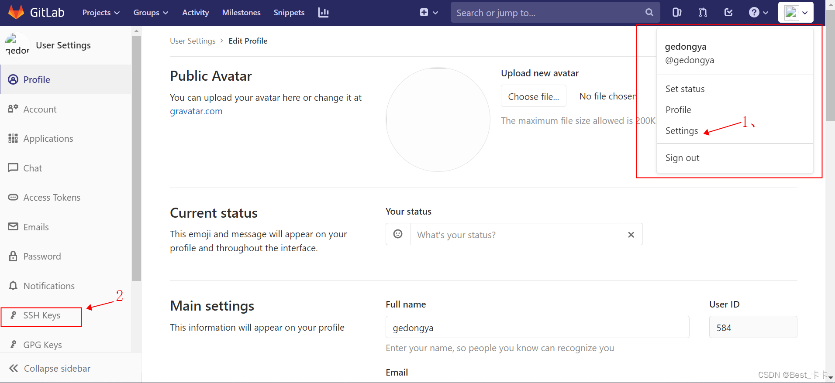Open the Account settings link label
This screenshot has height=383, width=835.
click(40, 109)
